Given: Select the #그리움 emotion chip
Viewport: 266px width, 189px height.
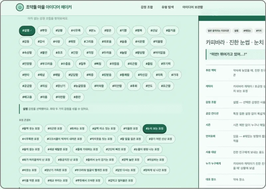Looking at the screenshot, I should click(89, 42).
